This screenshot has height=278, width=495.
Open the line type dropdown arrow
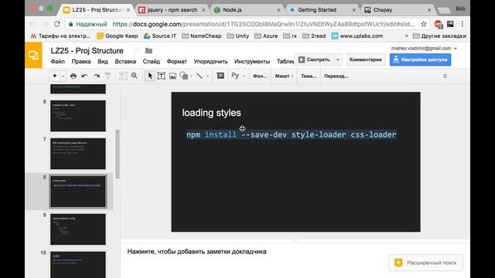[207, 76]
